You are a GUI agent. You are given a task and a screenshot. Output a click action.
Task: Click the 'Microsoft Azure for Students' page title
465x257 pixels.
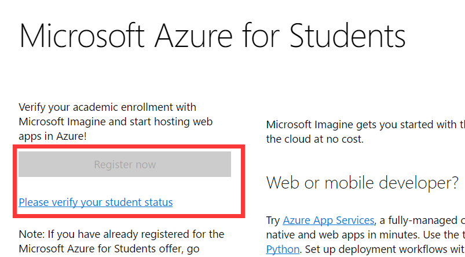coord(212,36)
